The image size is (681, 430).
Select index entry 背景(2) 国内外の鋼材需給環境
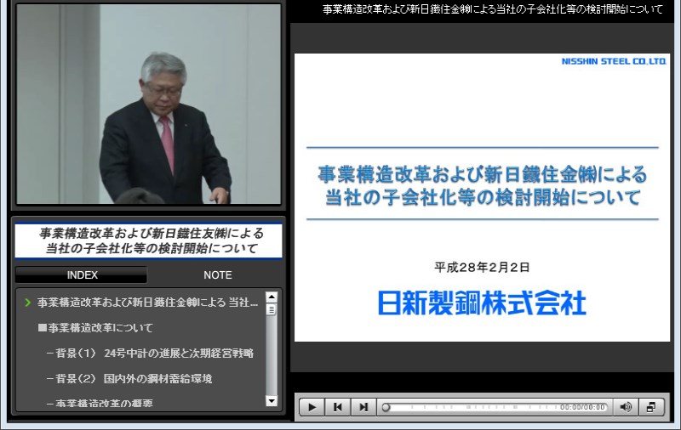coord(129,378)
